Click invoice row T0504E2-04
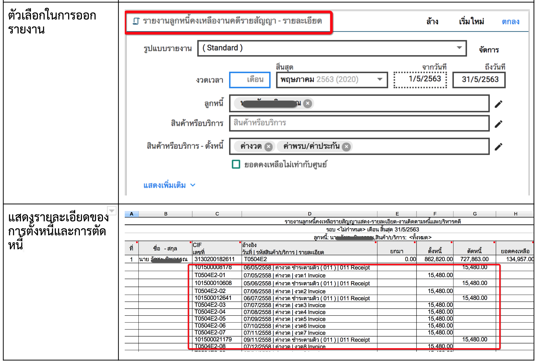This screenshot has height=363, width=538. 210,312
